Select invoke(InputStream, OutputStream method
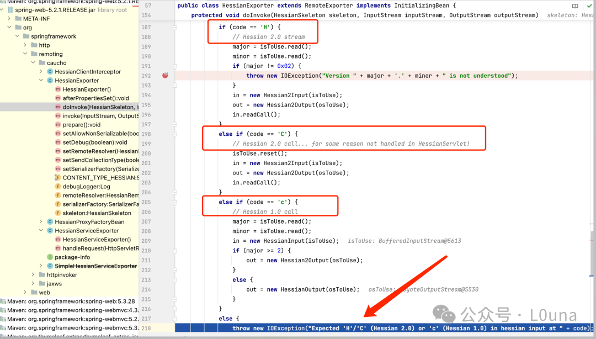The height and width of the screenshot is (339, 596). 101,115
